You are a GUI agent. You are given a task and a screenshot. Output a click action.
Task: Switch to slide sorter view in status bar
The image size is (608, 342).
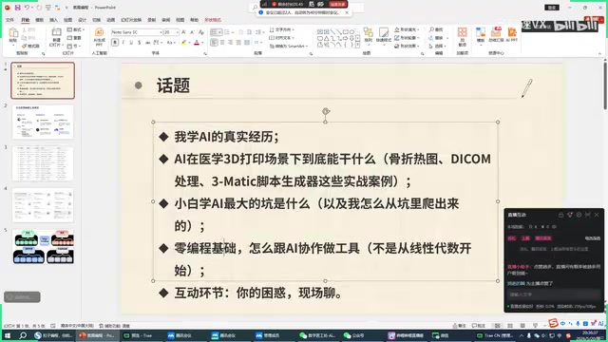(510, 326)
